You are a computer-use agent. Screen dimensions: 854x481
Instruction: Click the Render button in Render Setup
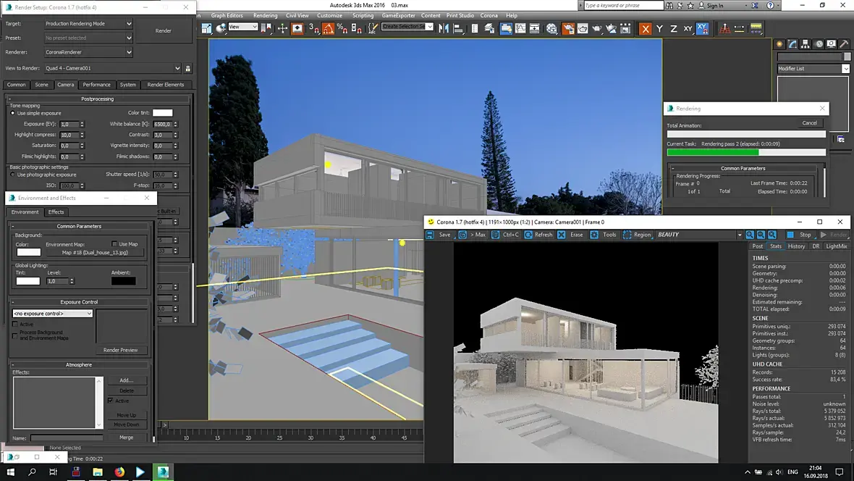coord(164,31)
